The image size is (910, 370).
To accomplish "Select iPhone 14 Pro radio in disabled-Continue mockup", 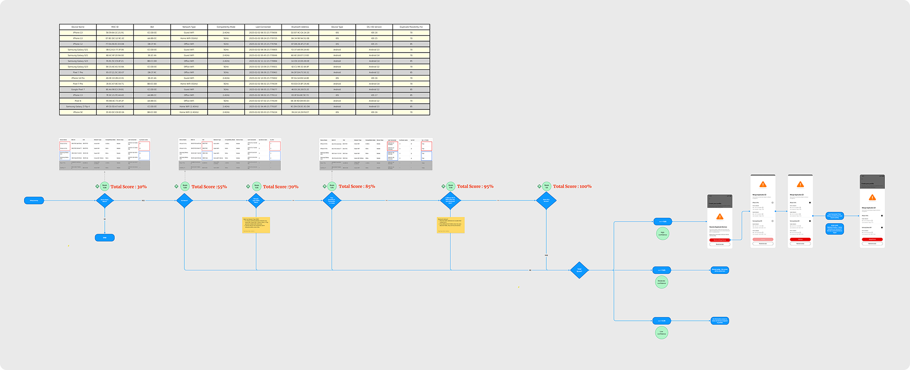I will click(x=773, y=203).
